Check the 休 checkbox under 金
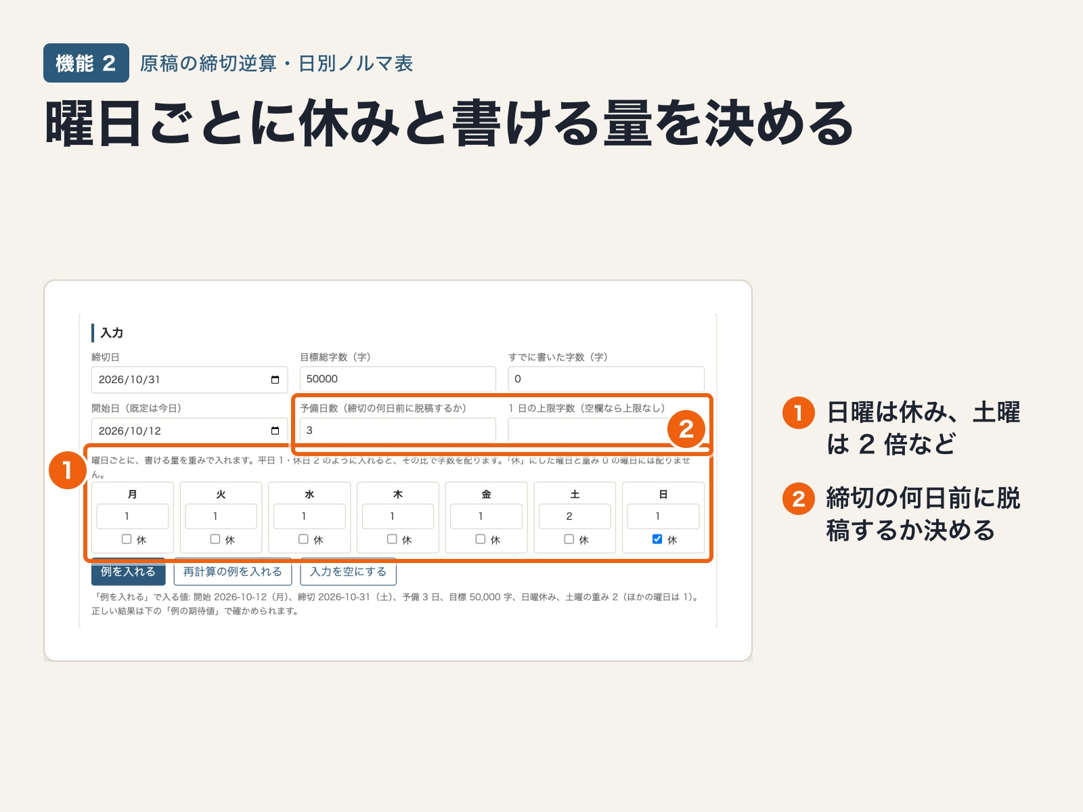1083x812 pixels. click(x=481, y=539)
